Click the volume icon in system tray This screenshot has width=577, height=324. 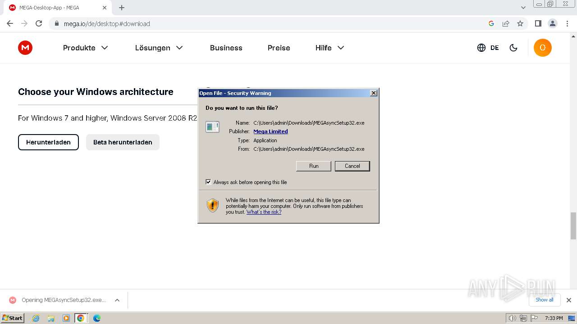tap(513, 318)
